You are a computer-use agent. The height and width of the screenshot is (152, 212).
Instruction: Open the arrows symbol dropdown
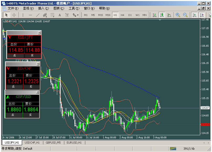click(76, 15)
